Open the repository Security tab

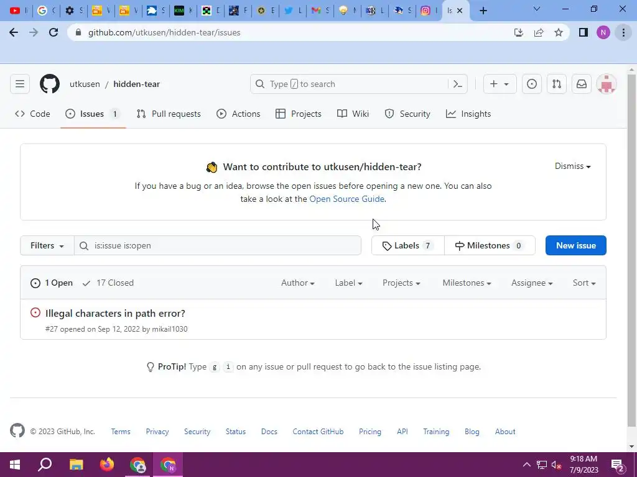[x=407, y=114]
